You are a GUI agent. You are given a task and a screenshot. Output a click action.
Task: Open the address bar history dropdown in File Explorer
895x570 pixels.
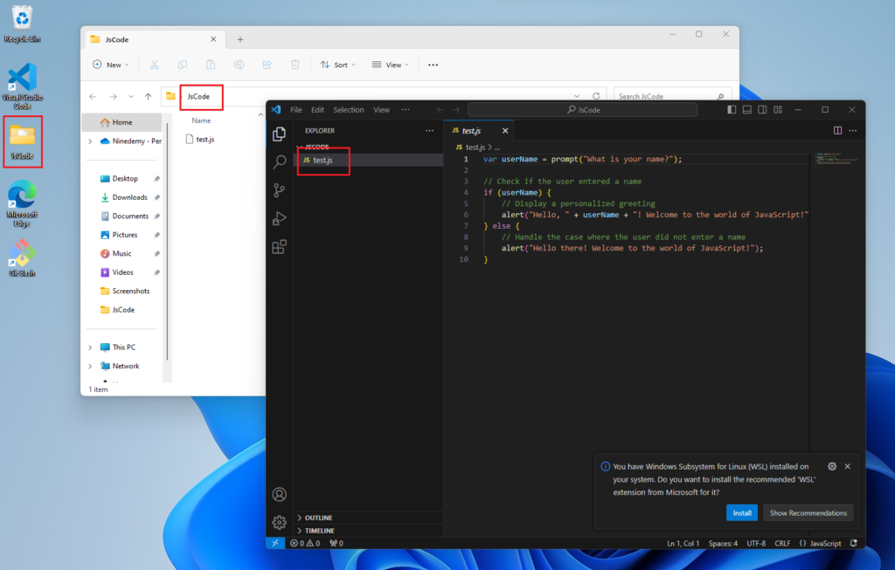tap(577, 96)
